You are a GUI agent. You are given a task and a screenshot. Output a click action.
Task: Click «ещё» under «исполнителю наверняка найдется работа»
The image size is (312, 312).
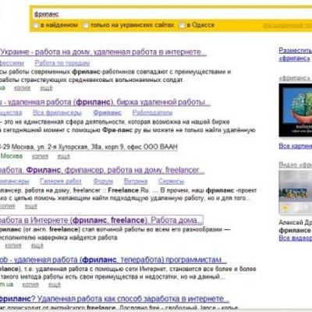click(37, 246)
